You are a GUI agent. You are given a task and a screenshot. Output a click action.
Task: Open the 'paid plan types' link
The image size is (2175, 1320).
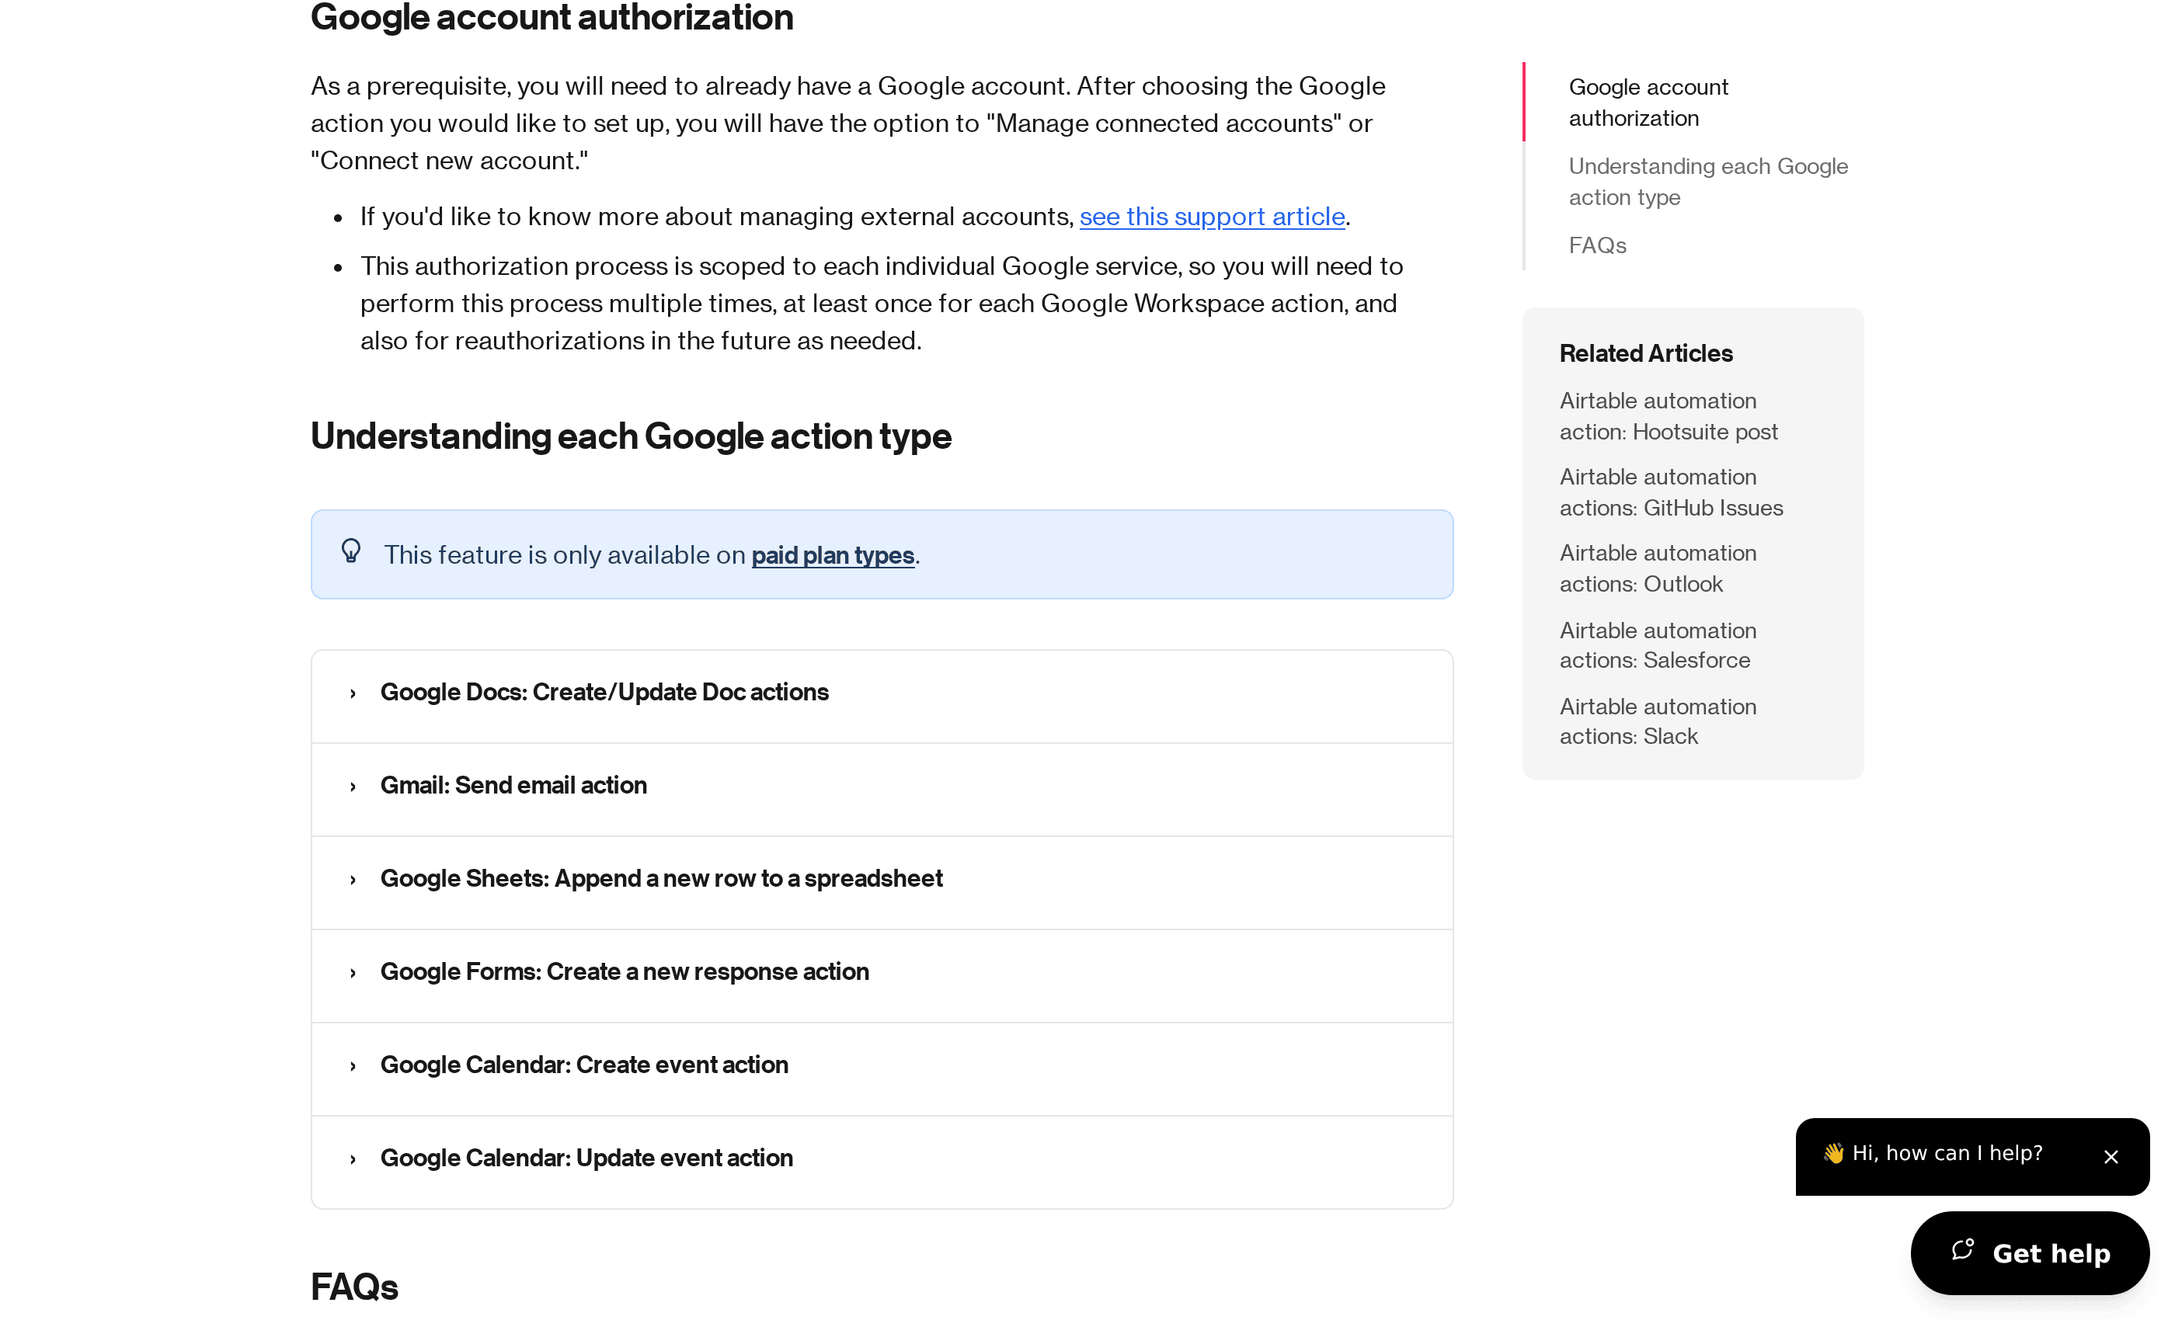click(833, 555)
